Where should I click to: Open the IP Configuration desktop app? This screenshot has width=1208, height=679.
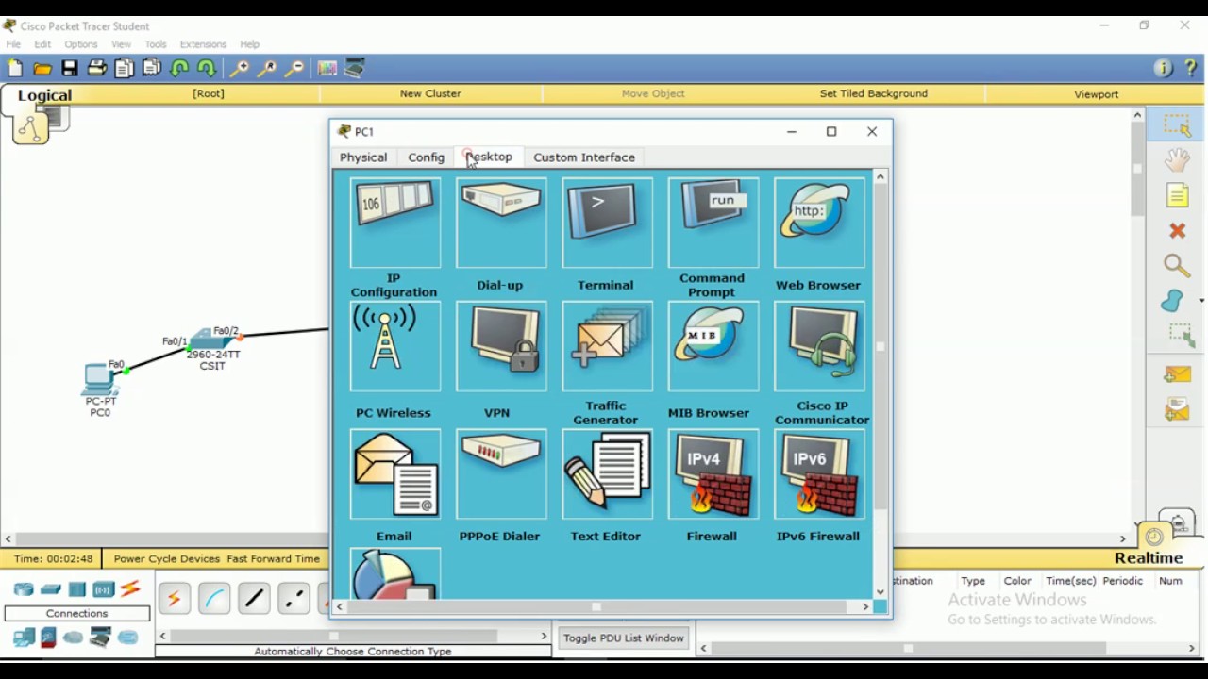(394, 223)
